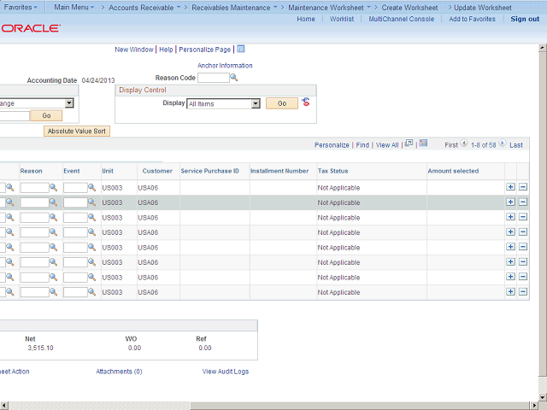Open the Display dropdown showing All Items
547x410 pixels.
223,103
